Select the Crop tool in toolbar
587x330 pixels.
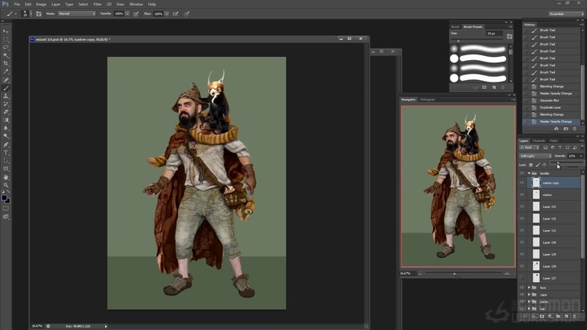click(6, 63)
